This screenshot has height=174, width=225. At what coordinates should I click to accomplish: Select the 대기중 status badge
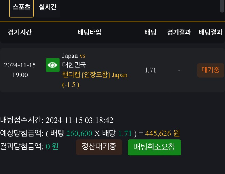pos(210,70)
